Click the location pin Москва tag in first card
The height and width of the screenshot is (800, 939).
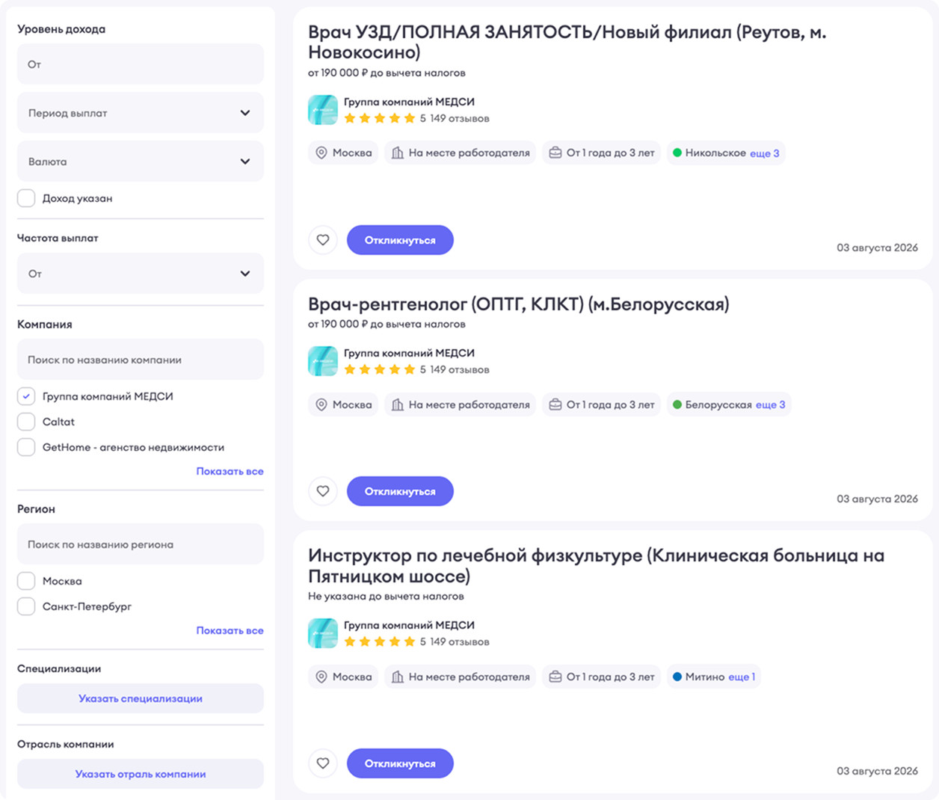(344, 153)
